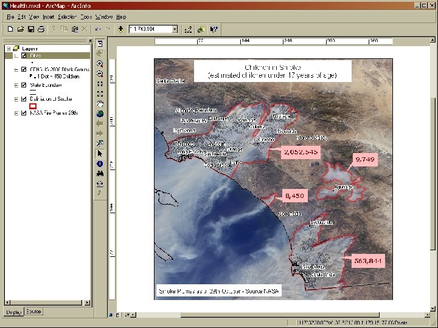Save the Health.mxd document

pyautogui.click(x=31, y=29)
